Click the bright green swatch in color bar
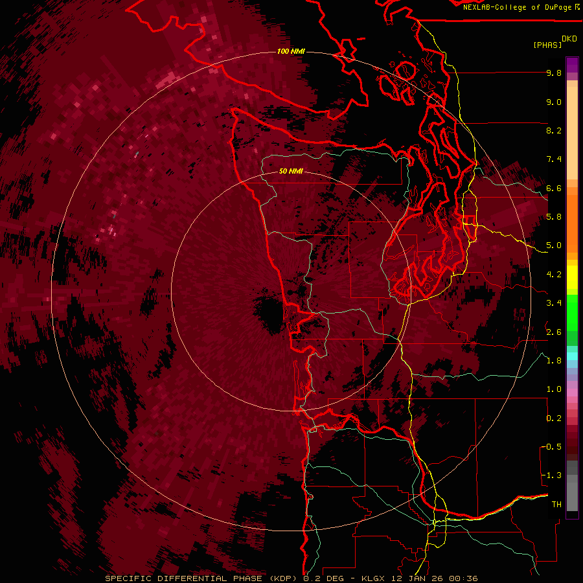Image resolution: width=583 pixels, height=583 pixels. (572, 312)
